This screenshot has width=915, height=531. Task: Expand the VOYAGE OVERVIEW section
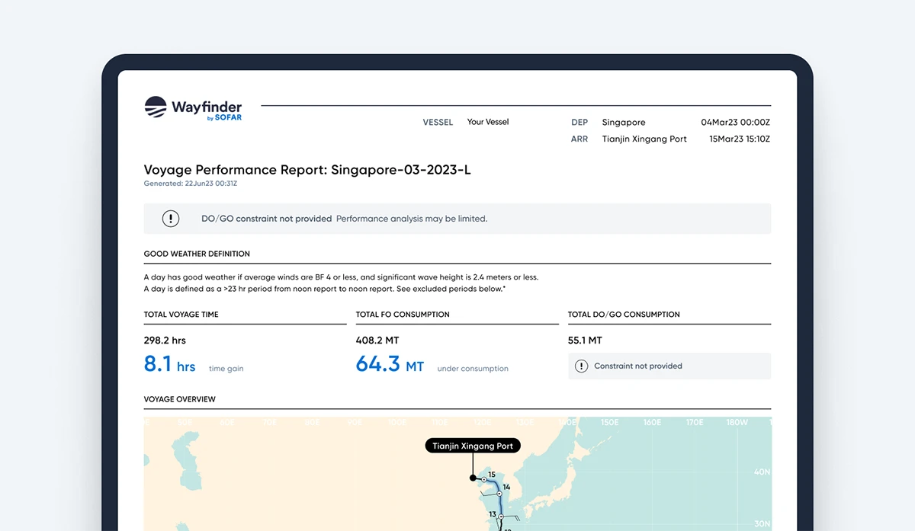pyautogui.click(x=180, y=398)
